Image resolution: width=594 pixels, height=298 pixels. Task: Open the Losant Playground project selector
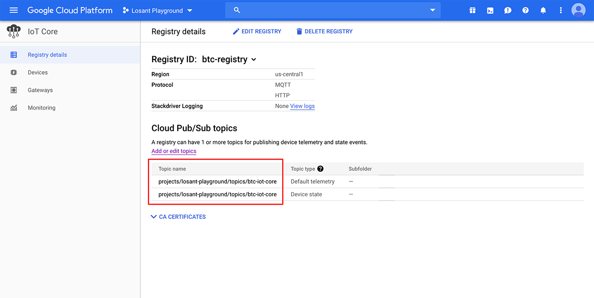(x=157, y=10)
